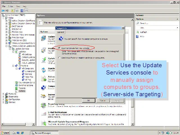Expand the DNS Server node
The width and height of the screenshot is (180, 135).
click(6, 29)
